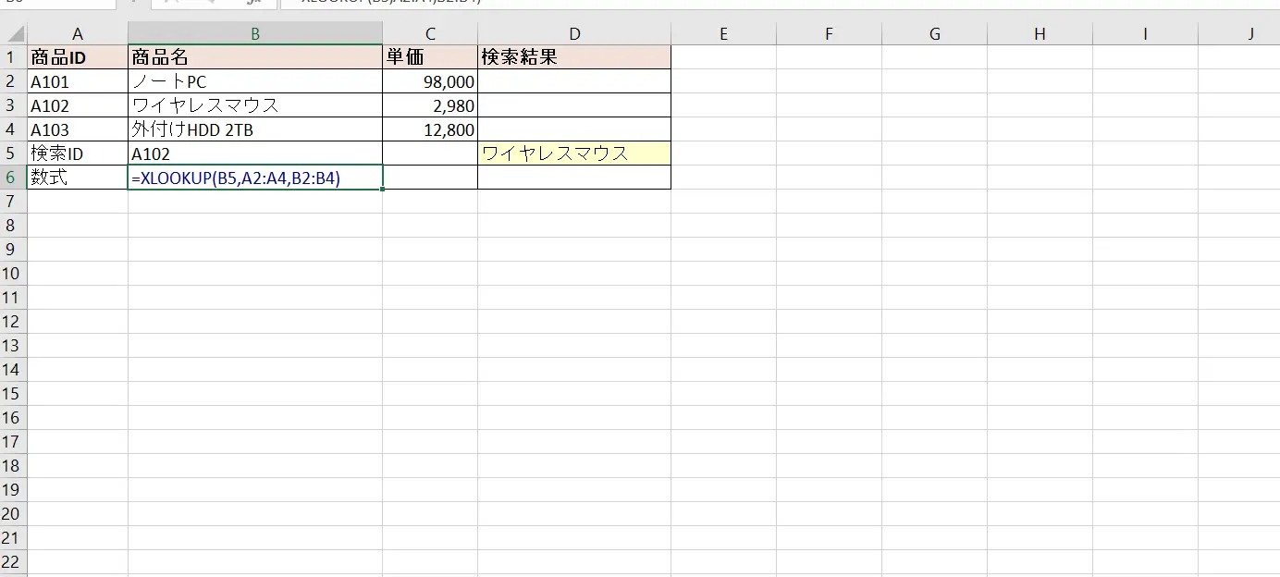This screenshot has height=577, width=1280.
Task: Select the cell containing A101
Action: 78,81
